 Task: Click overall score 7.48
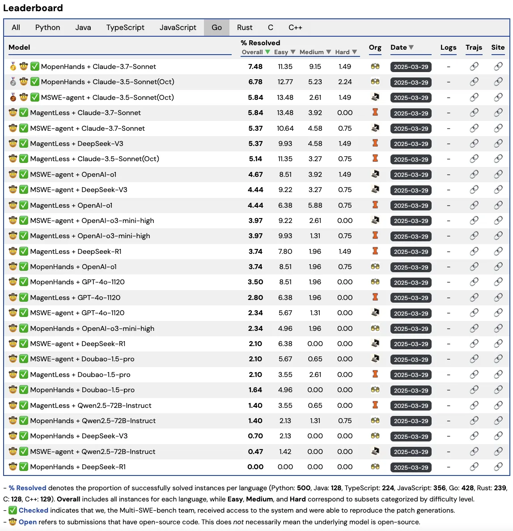point(255,66)
